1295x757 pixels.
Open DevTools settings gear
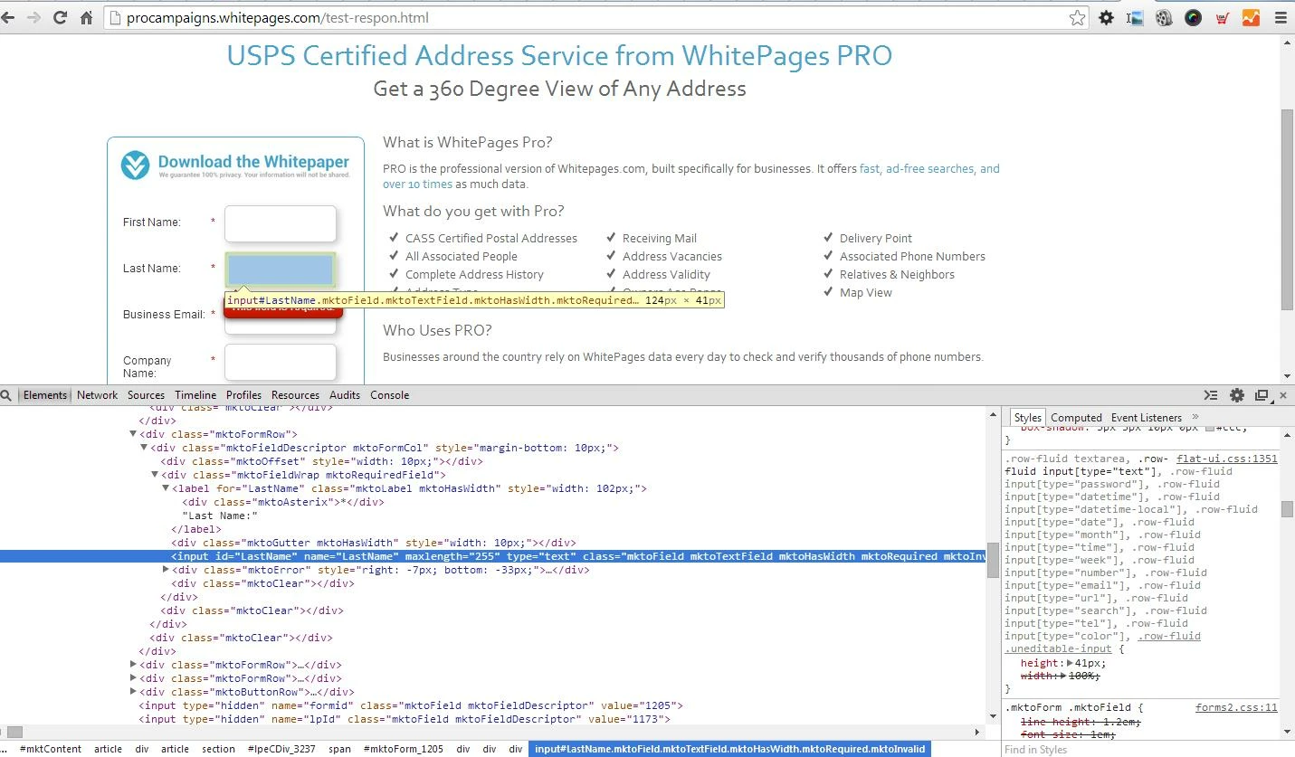tap(1237, 395)
